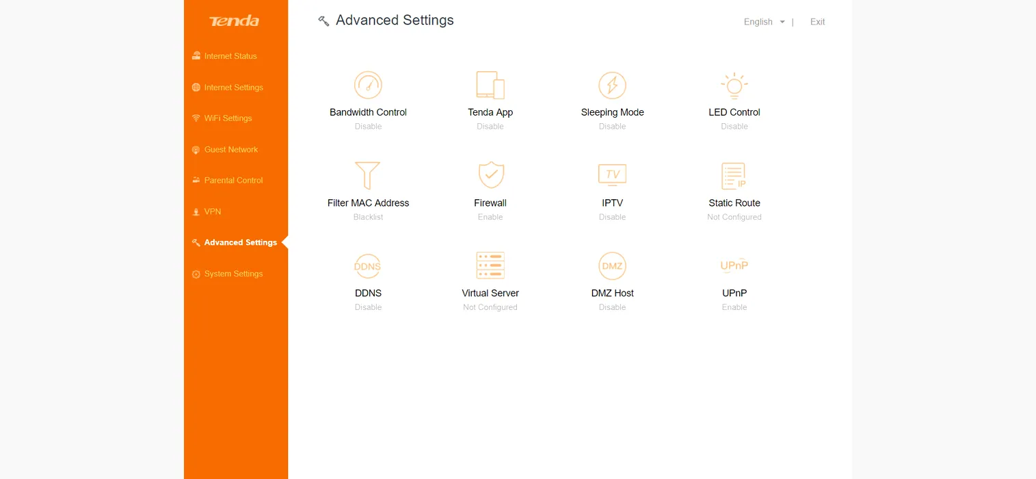Select the LED Control lightbulb icon
The image size is (1036, 479).
[x=734, y=86]
